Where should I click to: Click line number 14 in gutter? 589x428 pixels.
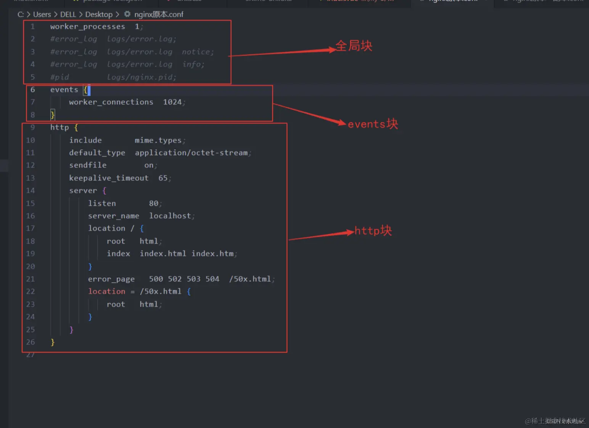point(31,190)
